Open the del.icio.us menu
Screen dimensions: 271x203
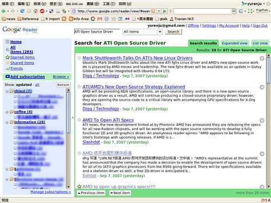74,4
